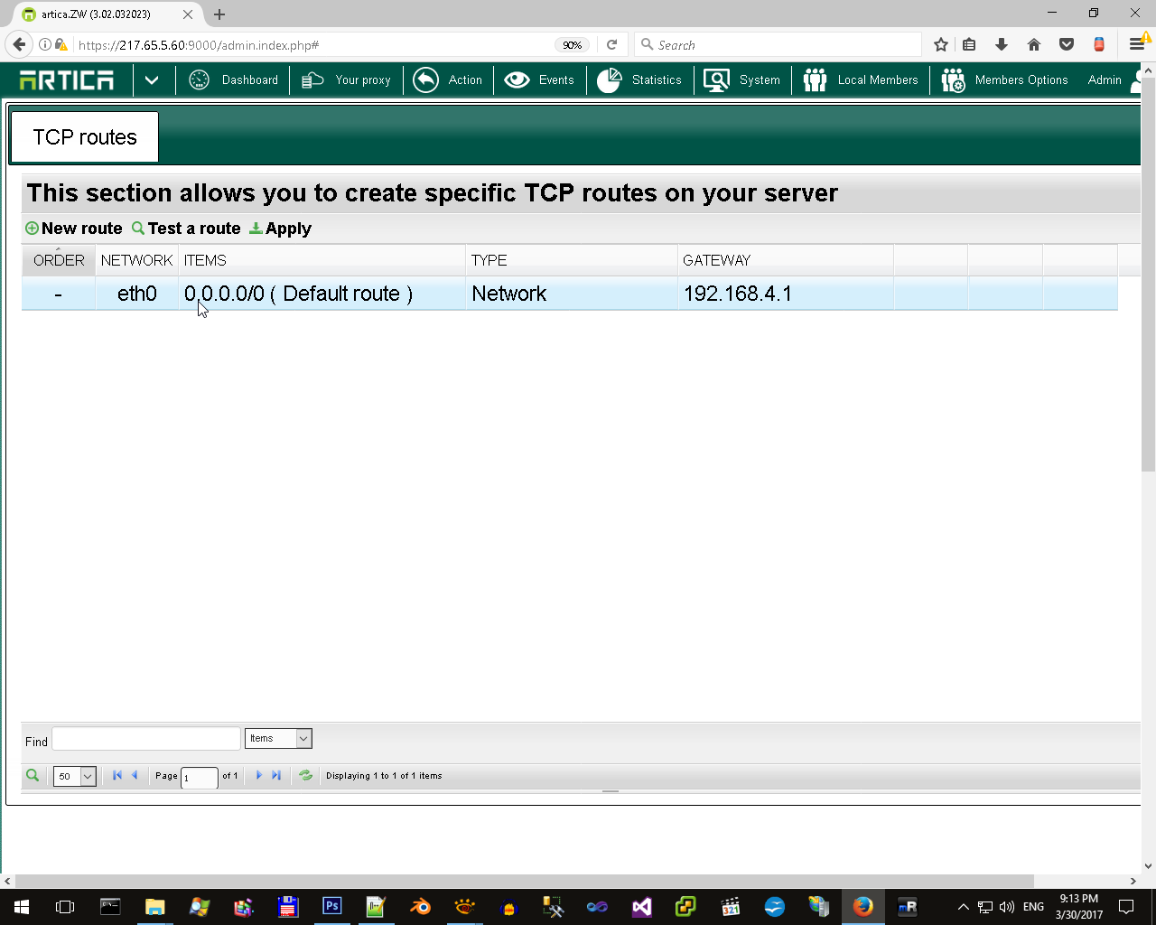This screenshot has height=925, width=1156.
Task: Open the Items filter dropdown
Action: click(x=278, y=739)
